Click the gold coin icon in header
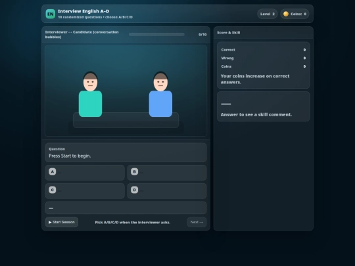Viewport: 355px width, 266px height. 286,14
